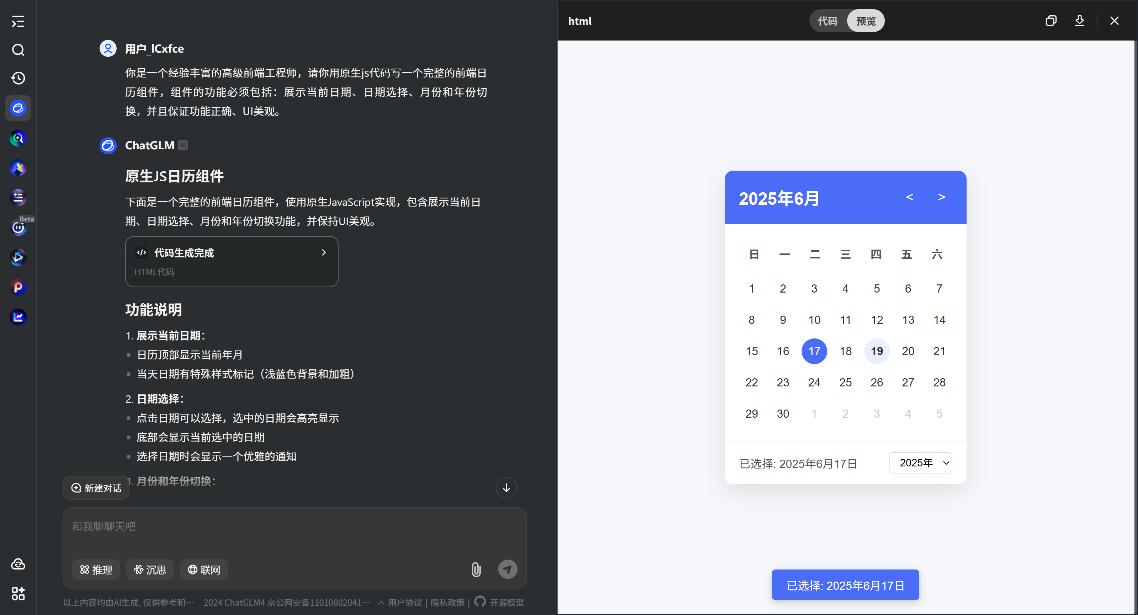The width and height of the screenshot is (1138, 615).
Task: Open the AI search agent icon
Action: pyautogui.click(x=18, y=138)
